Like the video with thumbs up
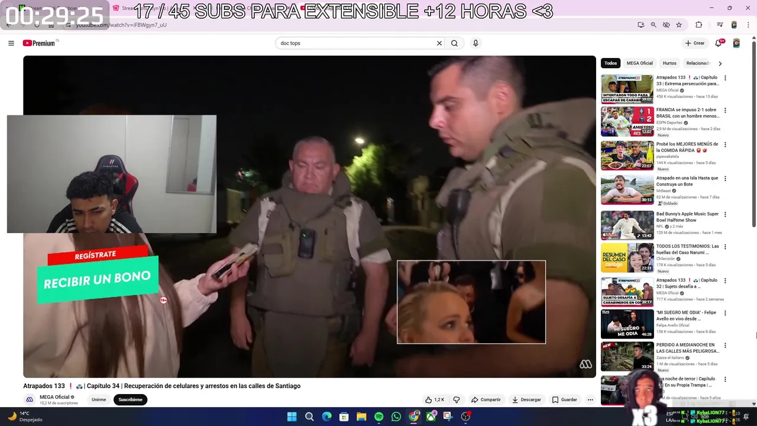757x426 pixels. click(435, 400)
